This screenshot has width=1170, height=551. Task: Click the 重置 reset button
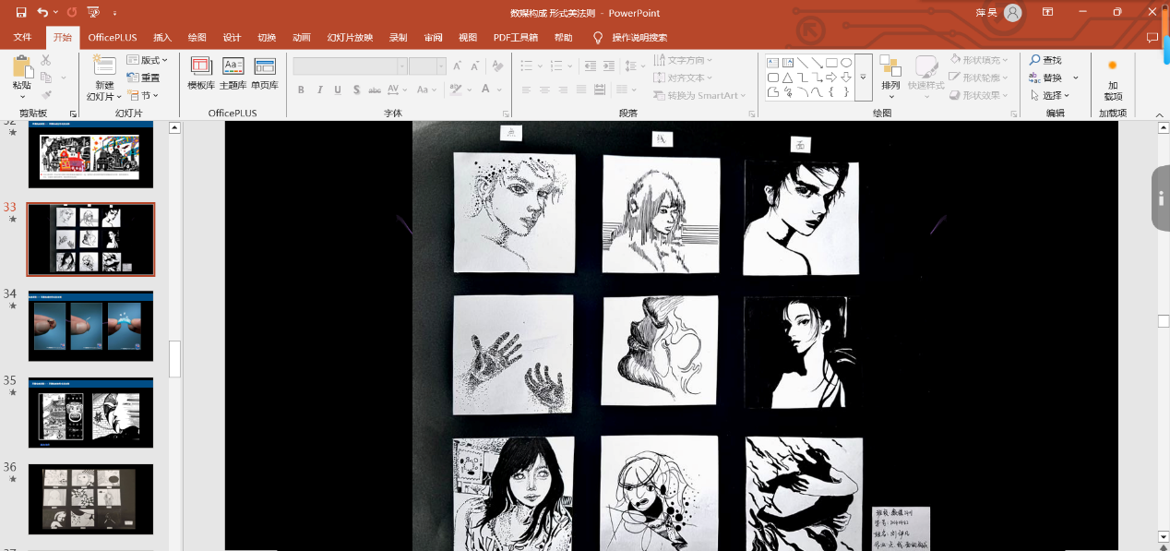[x=143, y=78]
